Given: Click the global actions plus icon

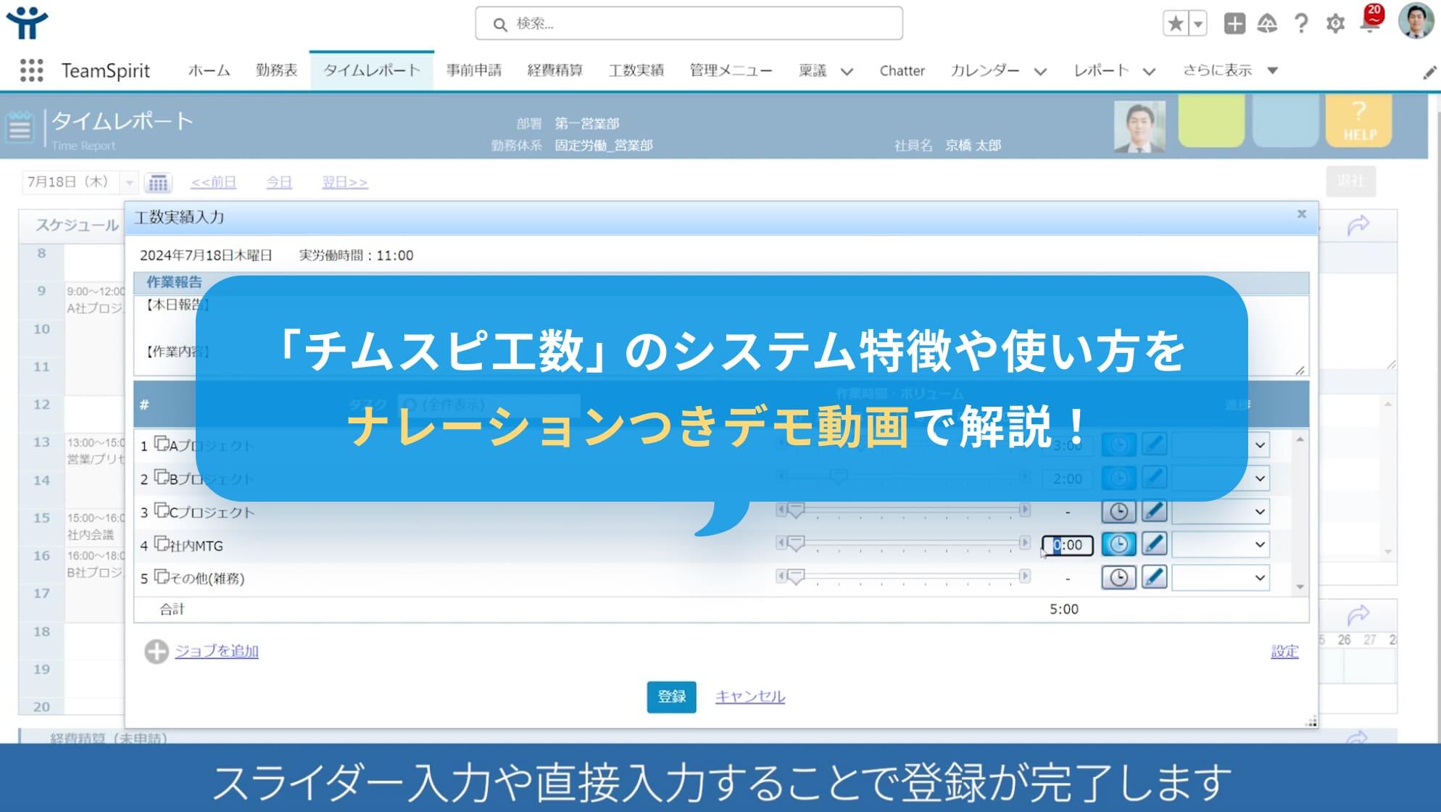Looking at the screenshot, I should click(x=1234, y=24).
